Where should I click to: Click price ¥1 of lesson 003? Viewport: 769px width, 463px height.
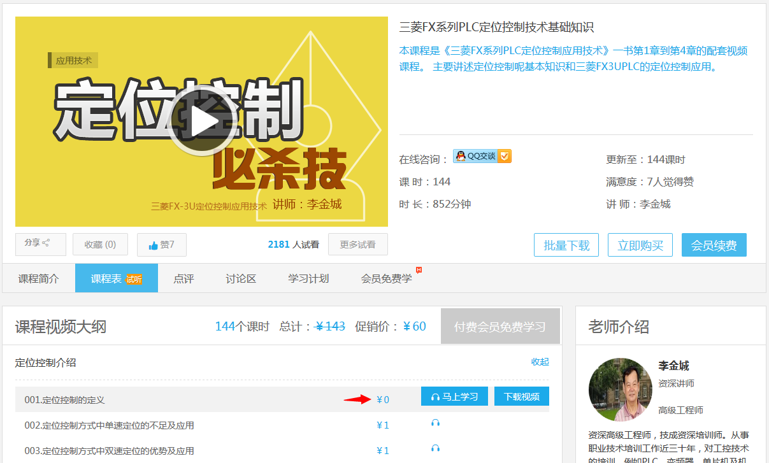[383, 451]
